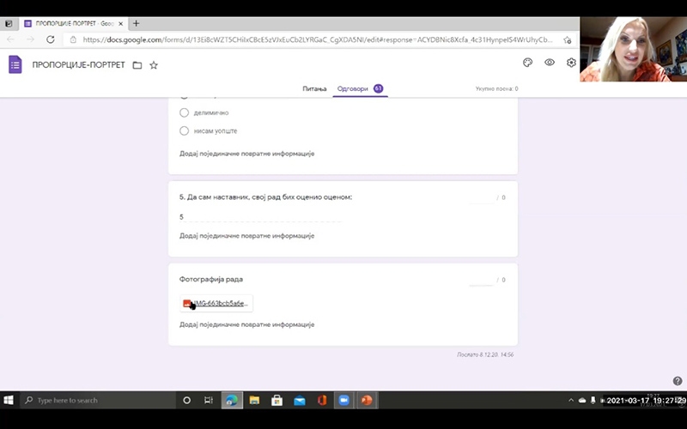The width and height of the screenshot is (687, 429).
Task: Open the tab actions icon left of tab
Action: [x=9, y=24]
